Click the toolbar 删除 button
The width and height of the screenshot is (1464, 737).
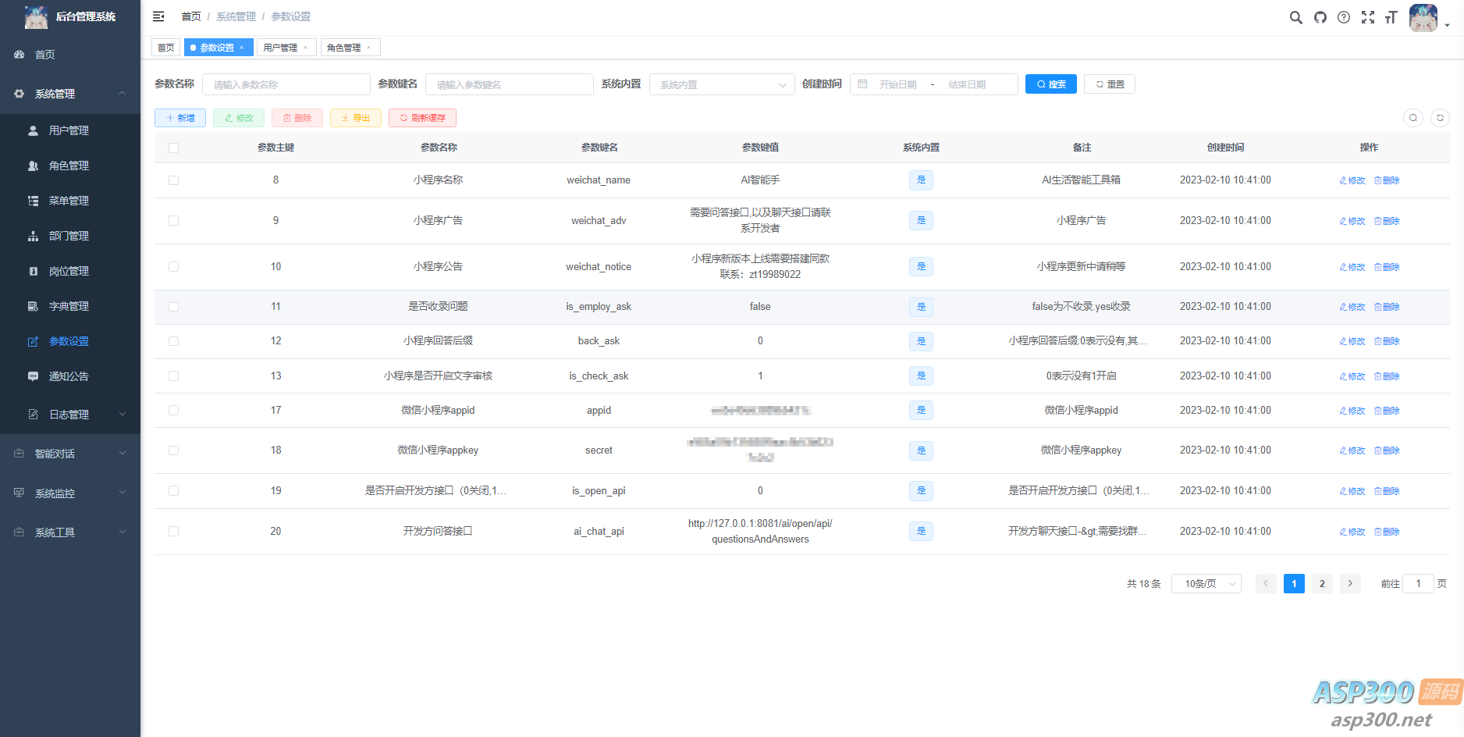[297, 118]
